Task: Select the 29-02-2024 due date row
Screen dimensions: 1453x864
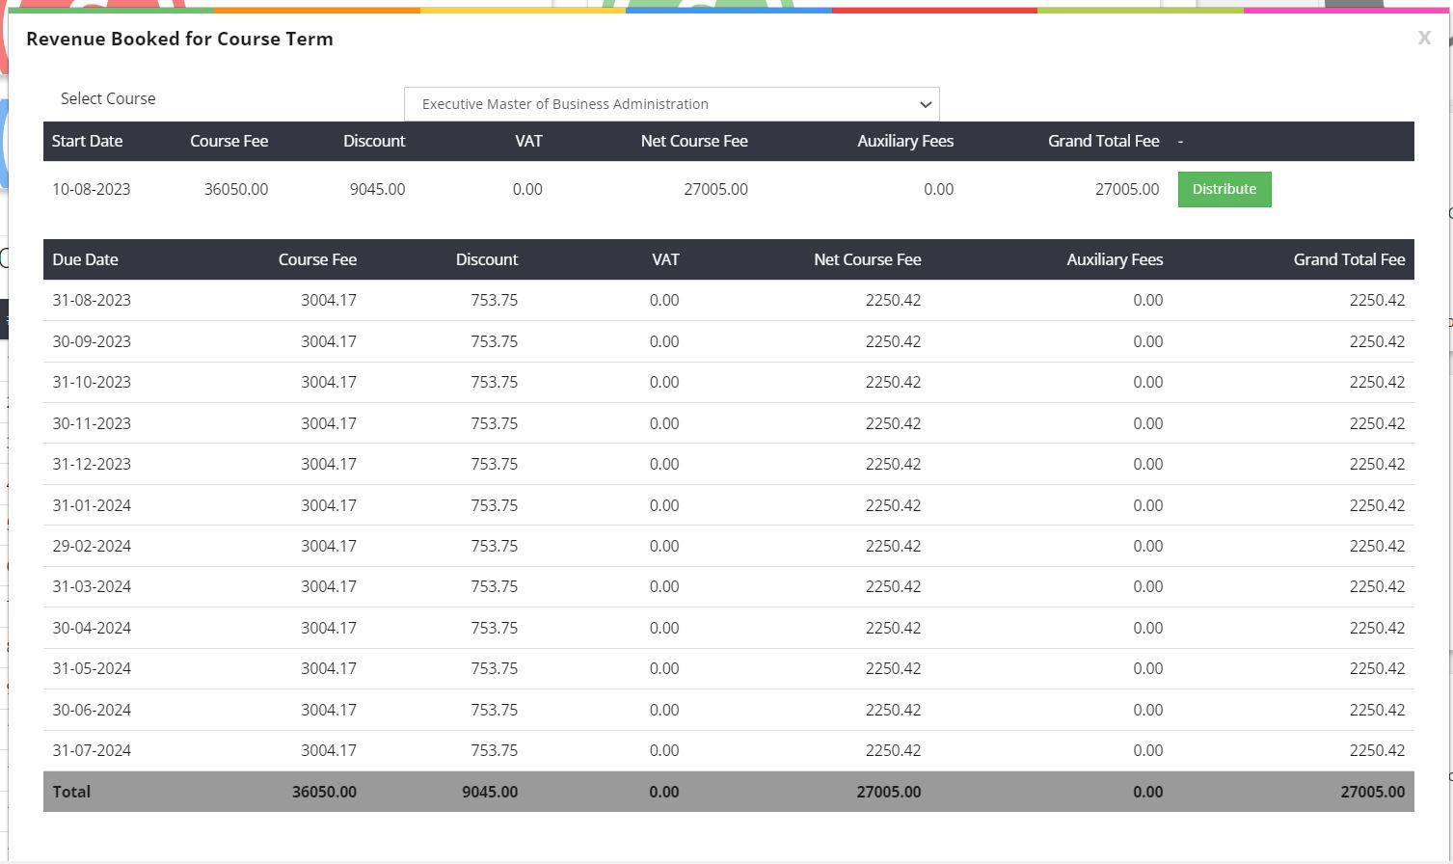Action: pos(92,546)
